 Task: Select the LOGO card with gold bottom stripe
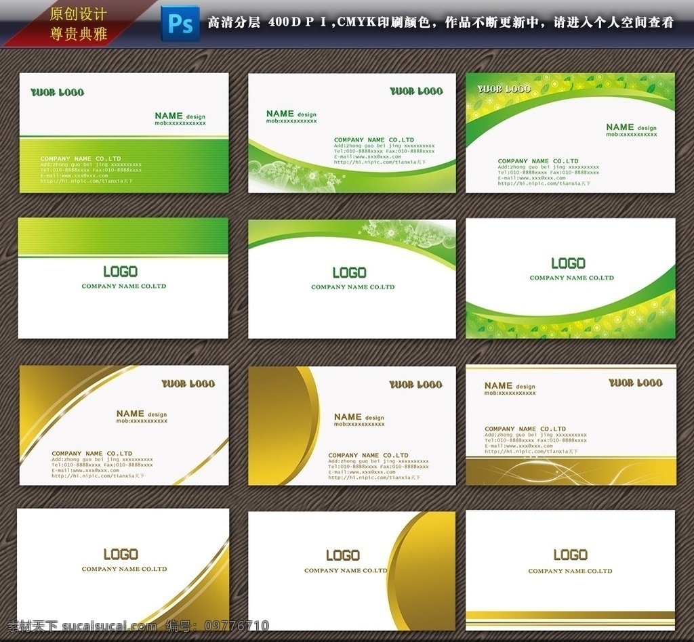tap(571, 570)
